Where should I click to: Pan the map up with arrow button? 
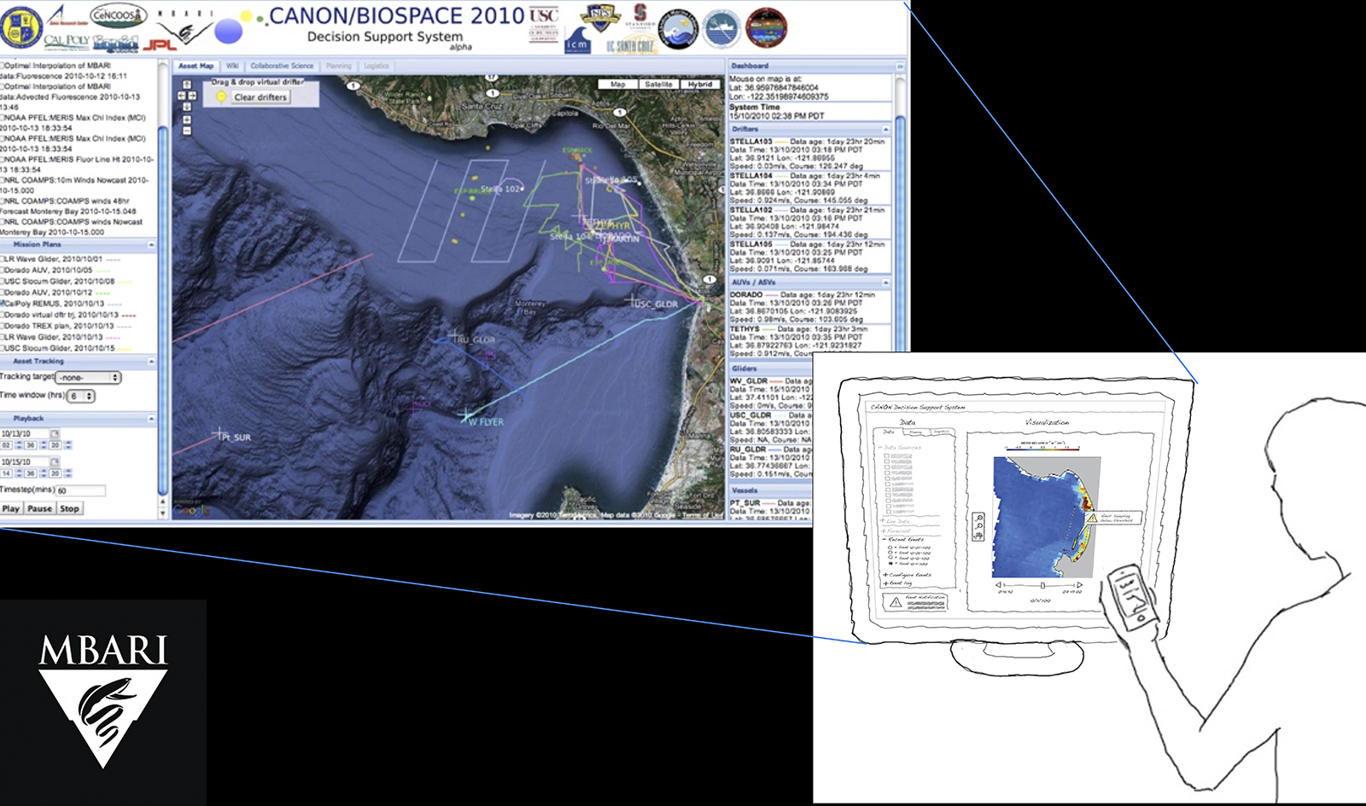186,85
